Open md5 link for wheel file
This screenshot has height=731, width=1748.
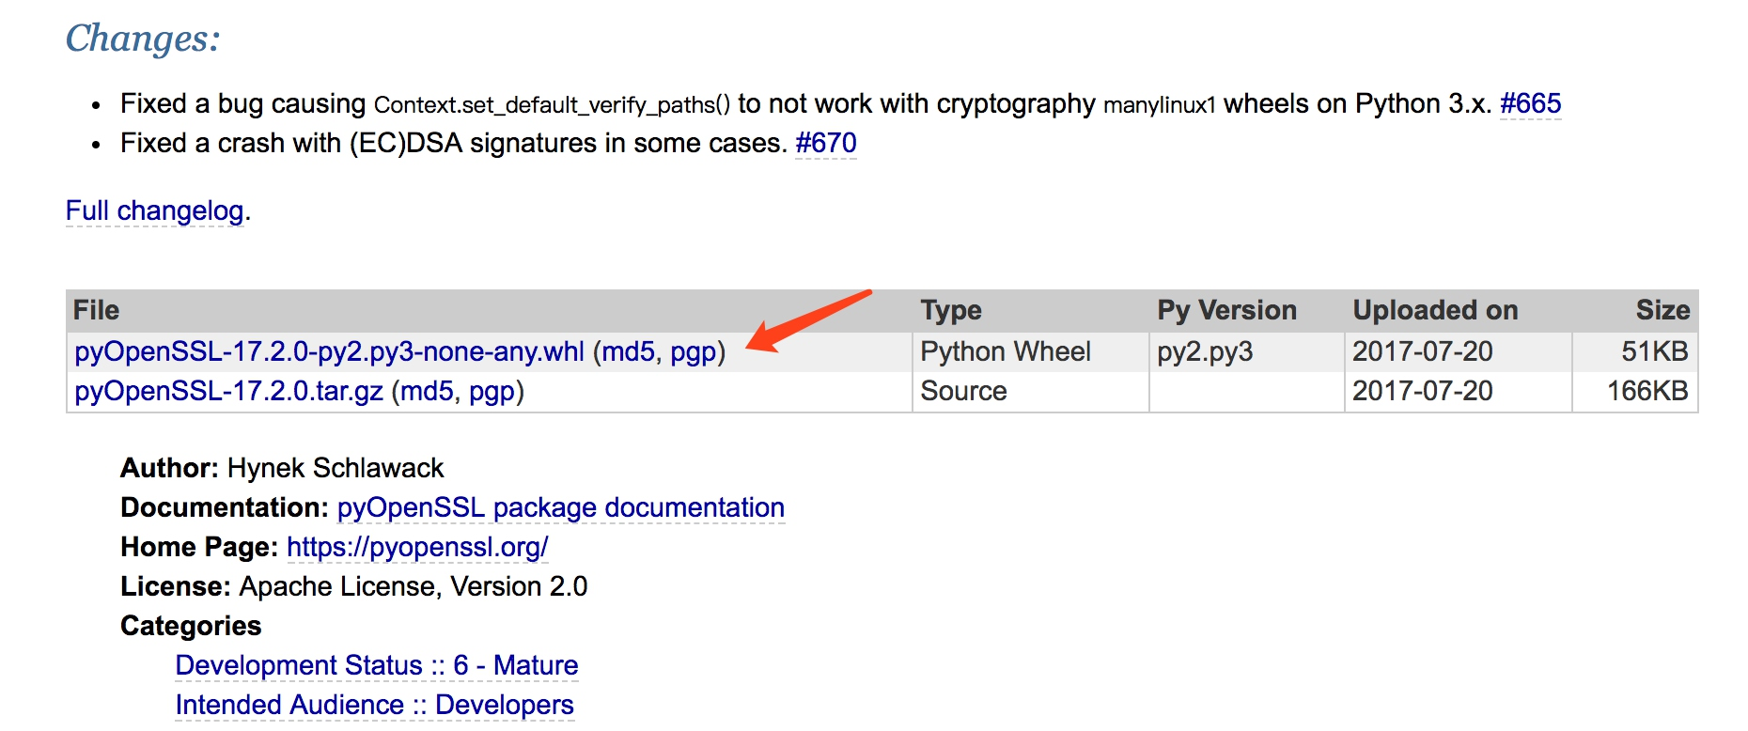click(x=628, y=351)
